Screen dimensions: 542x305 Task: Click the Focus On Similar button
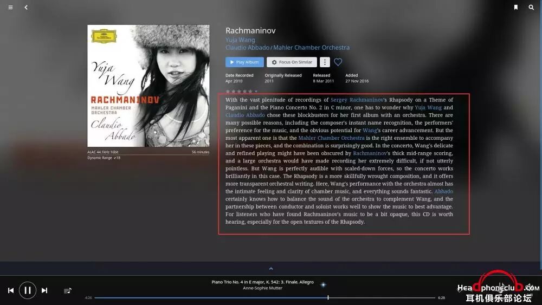point(292,62)
